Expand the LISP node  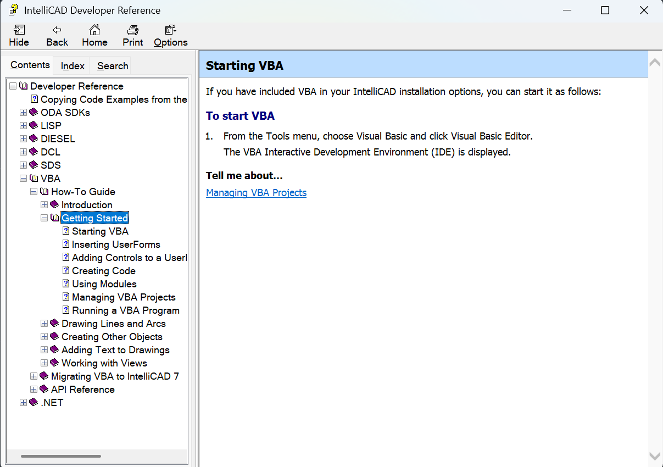point(23,125)
